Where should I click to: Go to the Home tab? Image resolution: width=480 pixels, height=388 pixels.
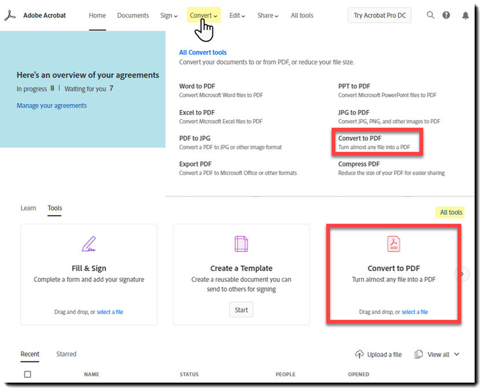point(97,15)
